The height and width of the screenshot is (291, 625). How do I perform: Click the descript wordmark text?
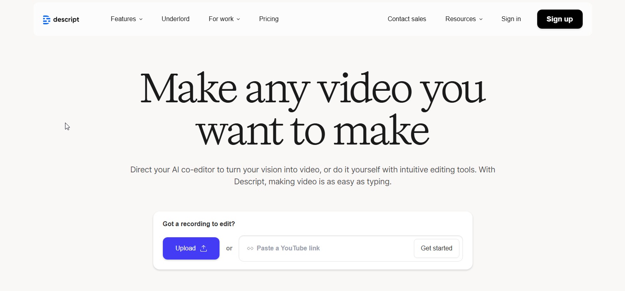[66, 20]
